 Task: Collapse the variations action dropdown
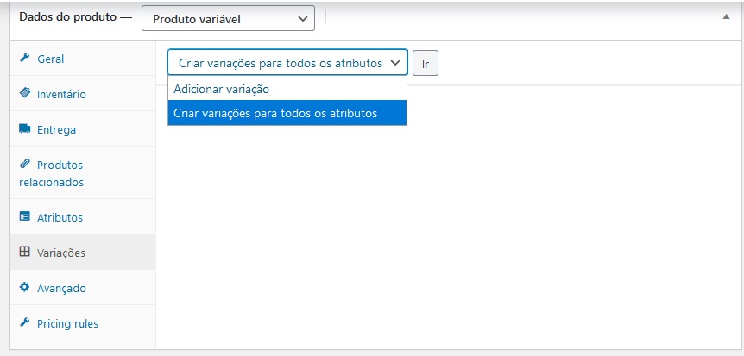point(287,63)
